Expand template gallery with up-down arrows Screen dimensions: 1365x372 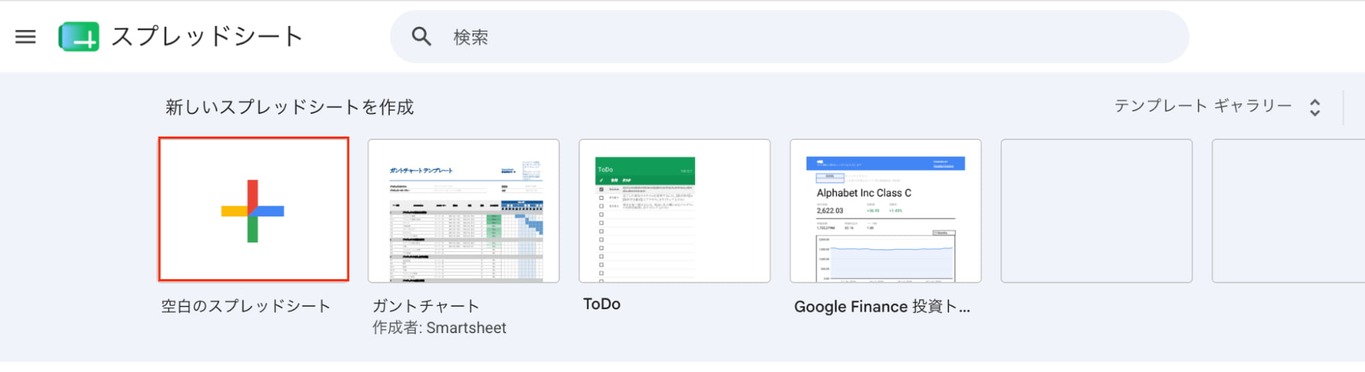click(x=1315, y=107)
